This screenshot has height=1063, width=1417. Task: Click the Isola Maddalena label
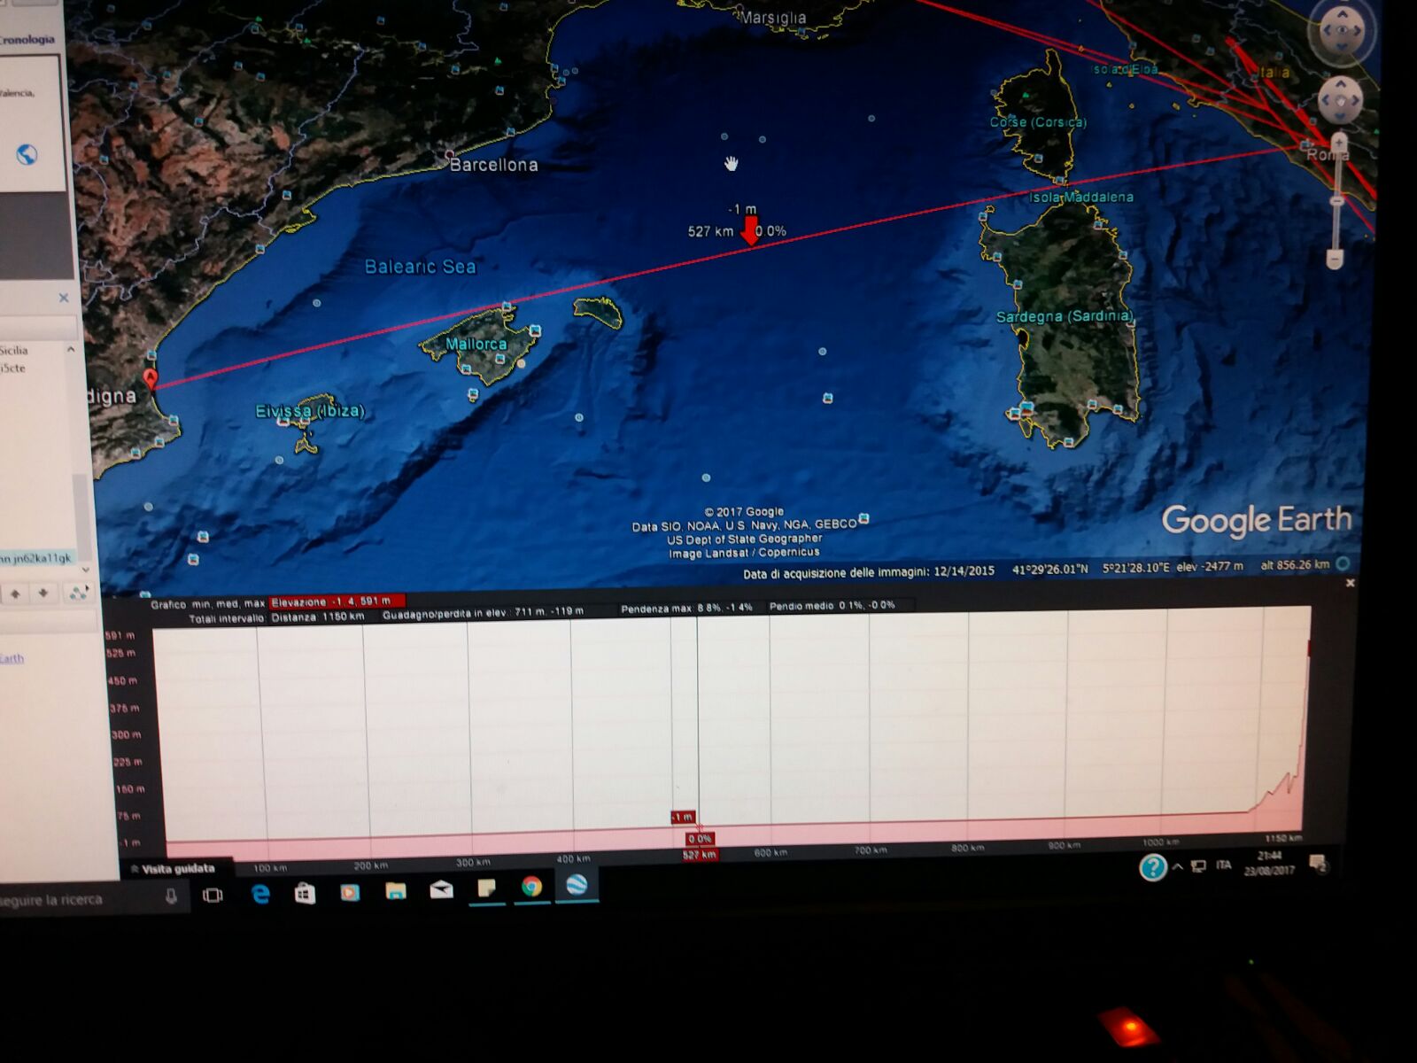pyautogui.click(x=1081, y=197)
